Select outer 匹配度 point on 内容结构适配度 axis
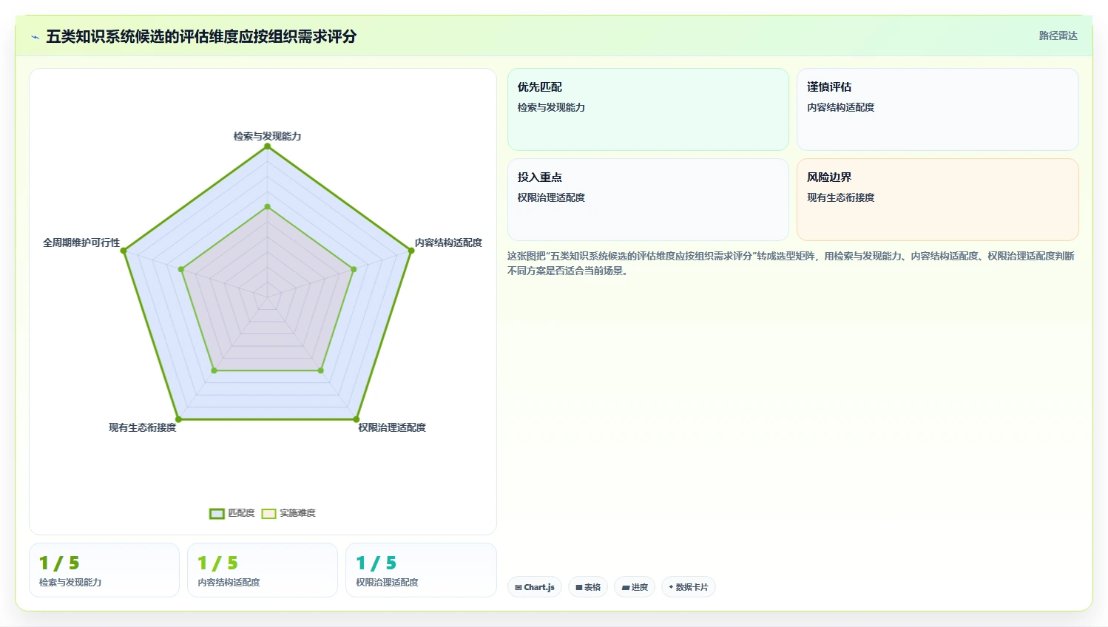The height and width of the screenshot is (627, 1108). coord(411,251)
